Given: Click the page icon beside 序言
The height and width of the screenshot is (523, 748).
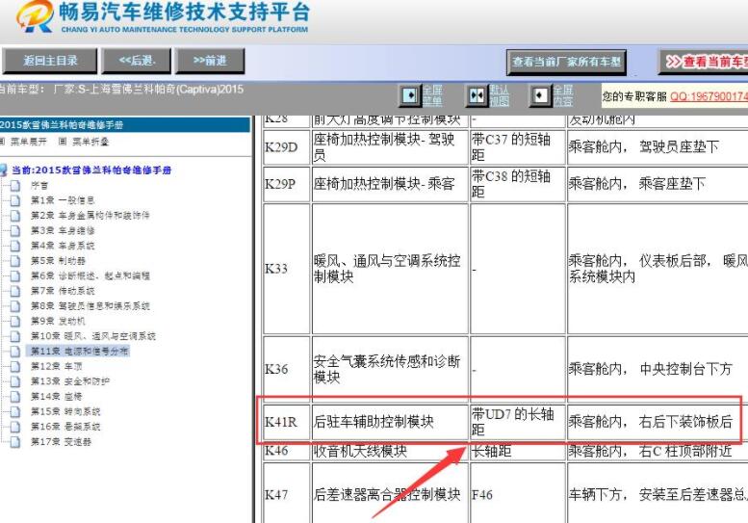Looking at the screenshot, I should (x=15, y=185).
